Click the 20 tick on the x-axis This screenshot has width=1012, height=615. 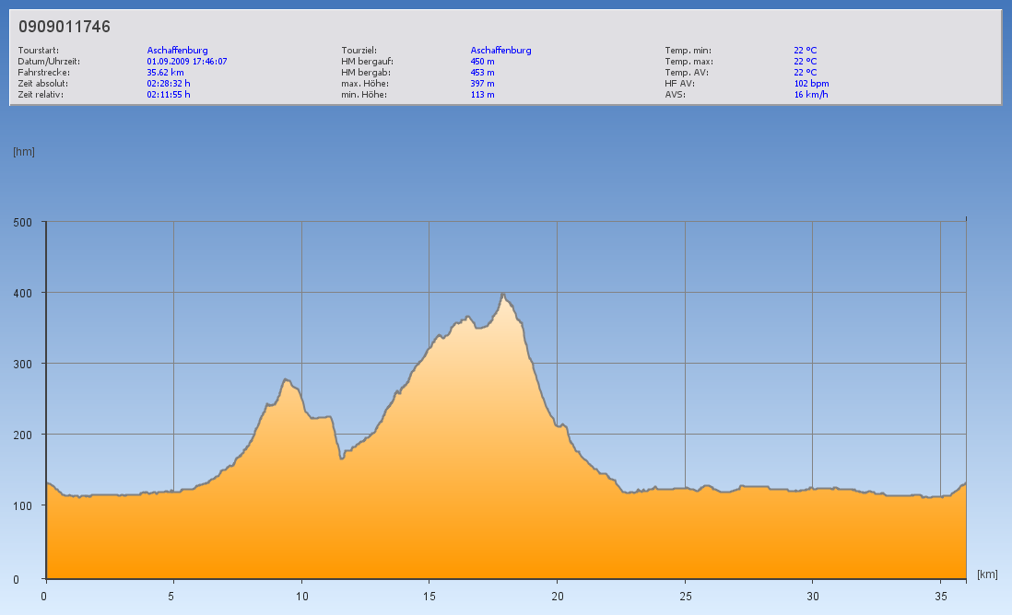[557, 596]
